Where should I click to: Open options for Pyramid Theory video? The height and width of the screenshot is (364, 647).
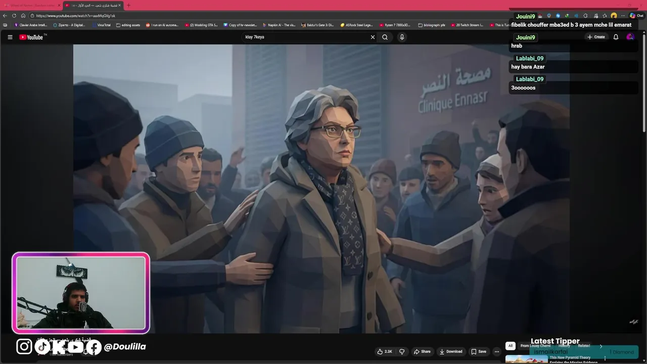click(x=605, y=358)
